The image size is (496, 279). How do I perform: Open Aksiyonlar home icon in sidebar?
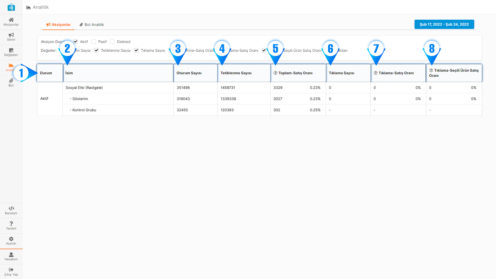(11, 20)
